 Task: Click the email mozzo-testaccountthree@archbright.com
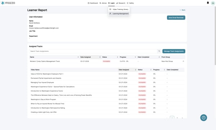click(x=44, y=28)
